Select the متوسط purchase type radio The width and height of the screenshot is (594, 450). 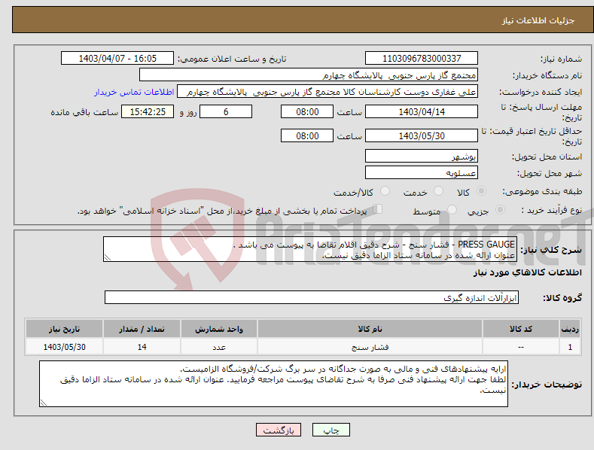[452, 210]
